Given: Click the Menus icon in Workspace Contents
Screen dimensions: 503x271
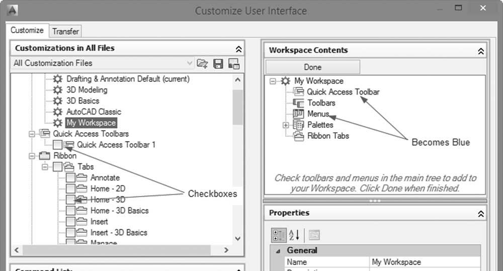Looking at the screenshot, I should (298, 114).
